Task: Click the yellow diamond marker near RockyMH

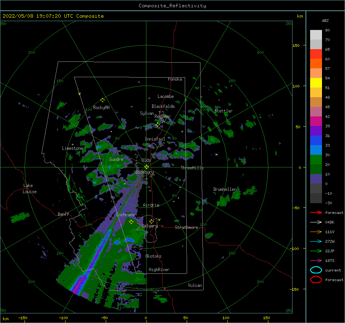Action: 102,100
